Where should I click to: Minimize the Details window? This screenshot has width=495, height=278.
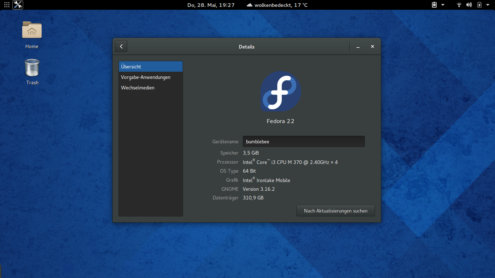pyautogui.click(x=358, y=47)
